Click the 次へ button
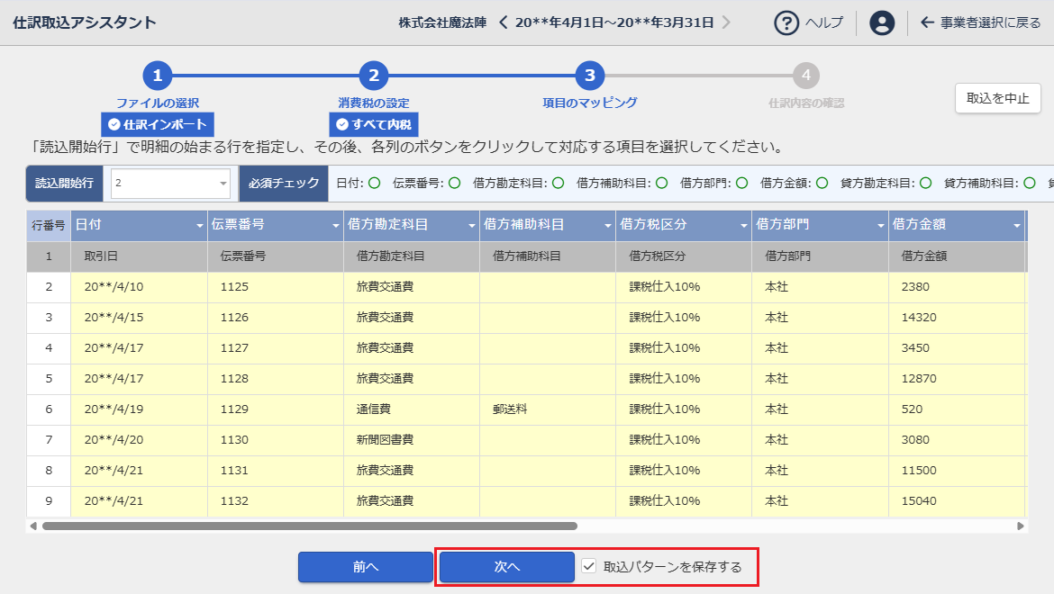 coord(506,567)
